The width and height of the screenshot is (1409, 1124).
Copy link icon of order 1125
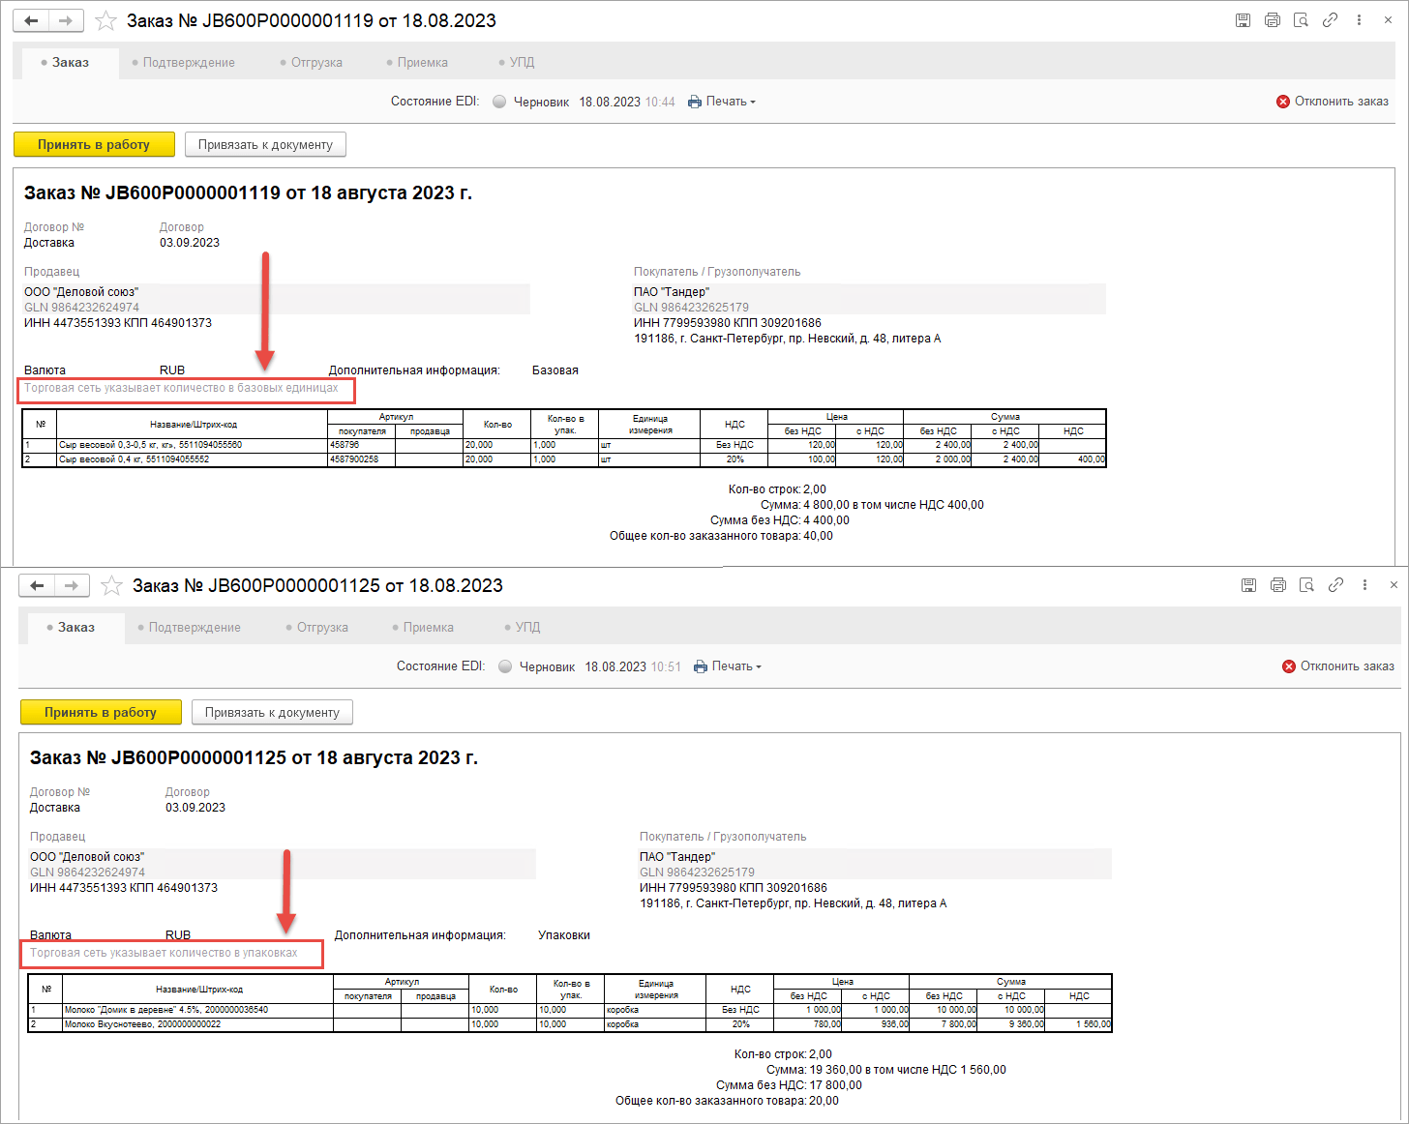(1336, 585)
